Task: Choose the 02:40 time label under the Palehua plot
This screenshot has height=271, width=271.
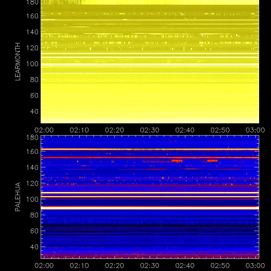Action: coord(185,266)
